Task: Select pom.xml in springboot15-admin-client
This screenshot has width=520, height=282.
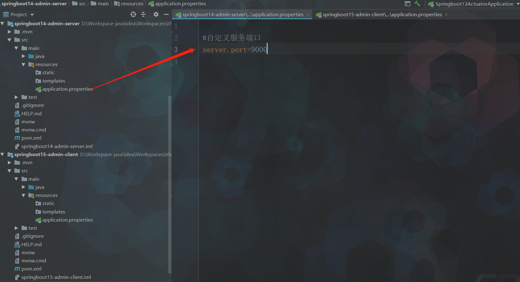Action: 28,269
